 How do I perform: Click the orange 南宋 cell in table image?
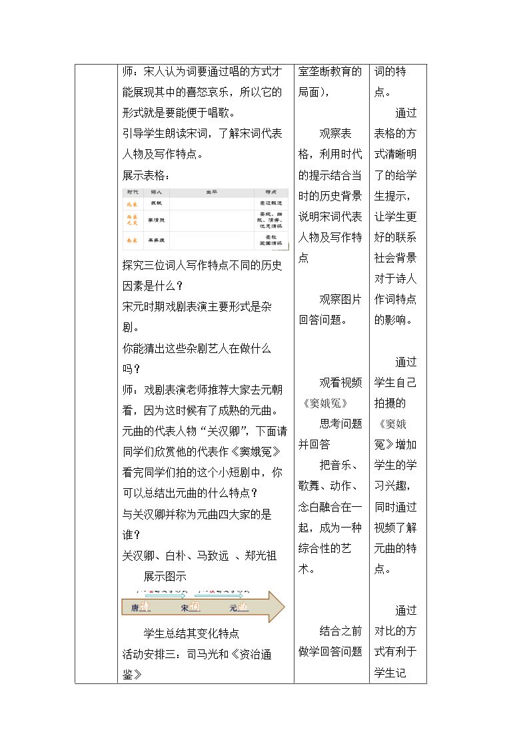point(132,240)
